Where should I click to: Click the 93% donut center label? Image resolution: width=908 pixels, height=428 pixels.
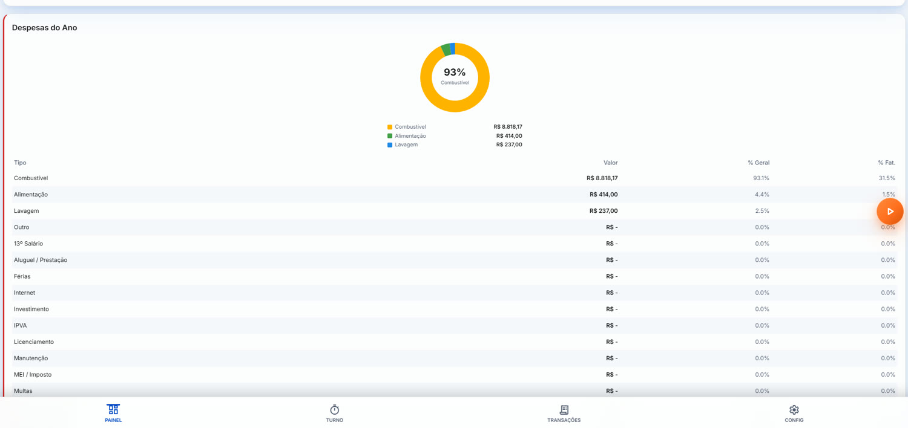pyautogui.click(x=455, y=72)
